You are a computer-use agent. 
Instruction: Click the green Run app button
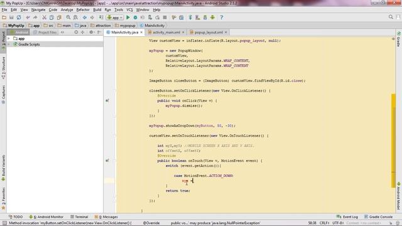click(128, 18)
